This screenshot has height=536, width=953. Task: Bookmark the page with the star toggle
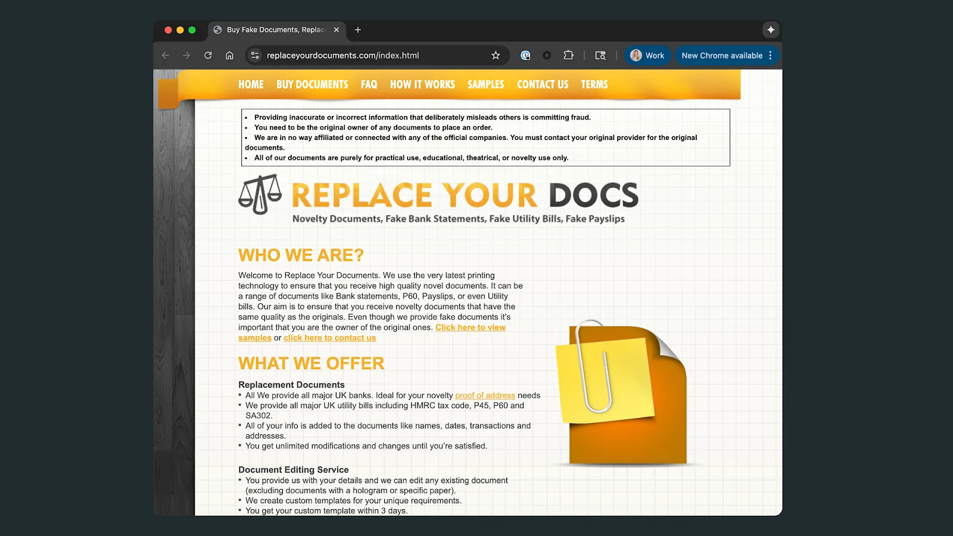496,55
